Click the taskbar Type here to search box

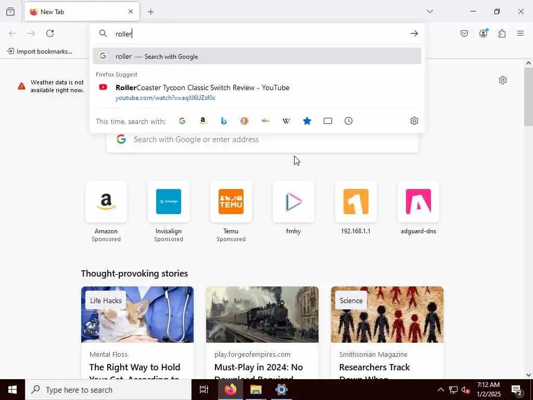[x=108, y=390]
